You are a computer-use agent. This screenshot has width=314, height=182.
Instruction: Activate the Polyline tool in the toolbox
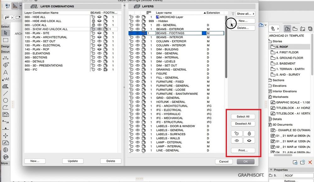(5, 107)
